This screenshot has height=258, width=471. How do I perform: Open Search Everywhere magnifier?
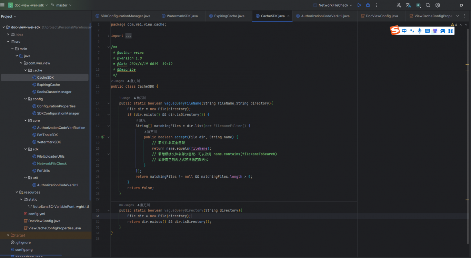(428, 5)
